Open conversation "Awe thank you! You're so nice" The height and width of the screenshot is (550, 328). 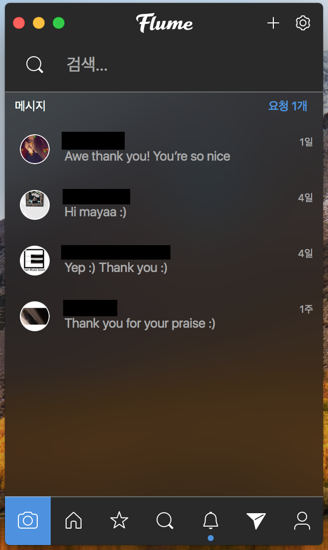pos(164,149)
